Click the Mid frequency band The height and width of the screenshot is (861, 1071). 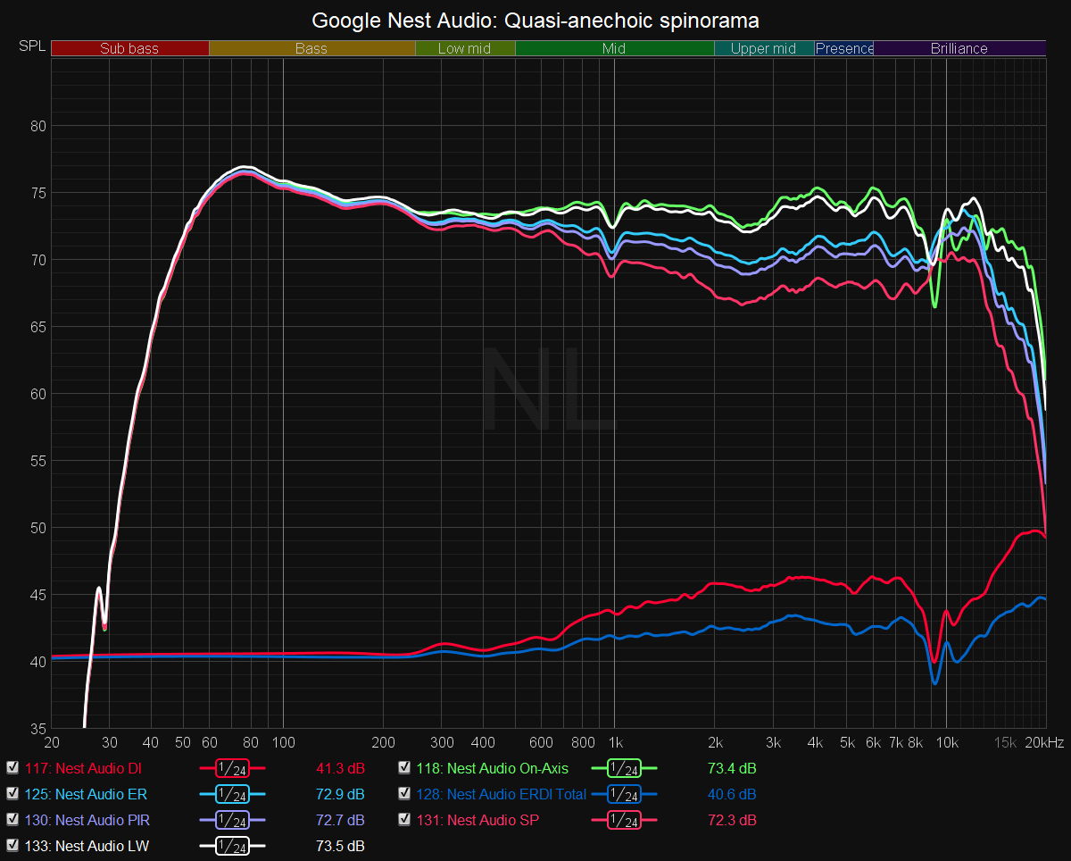tap(614, 48)
